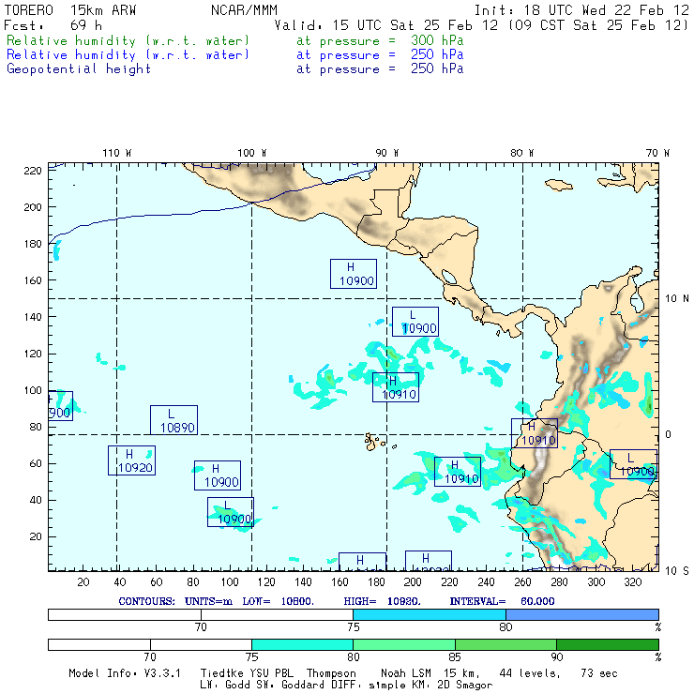Click the Fcst: 69 h forecast hour text
Viewport: 694px width, 694px height.
[x=53, y=25]
